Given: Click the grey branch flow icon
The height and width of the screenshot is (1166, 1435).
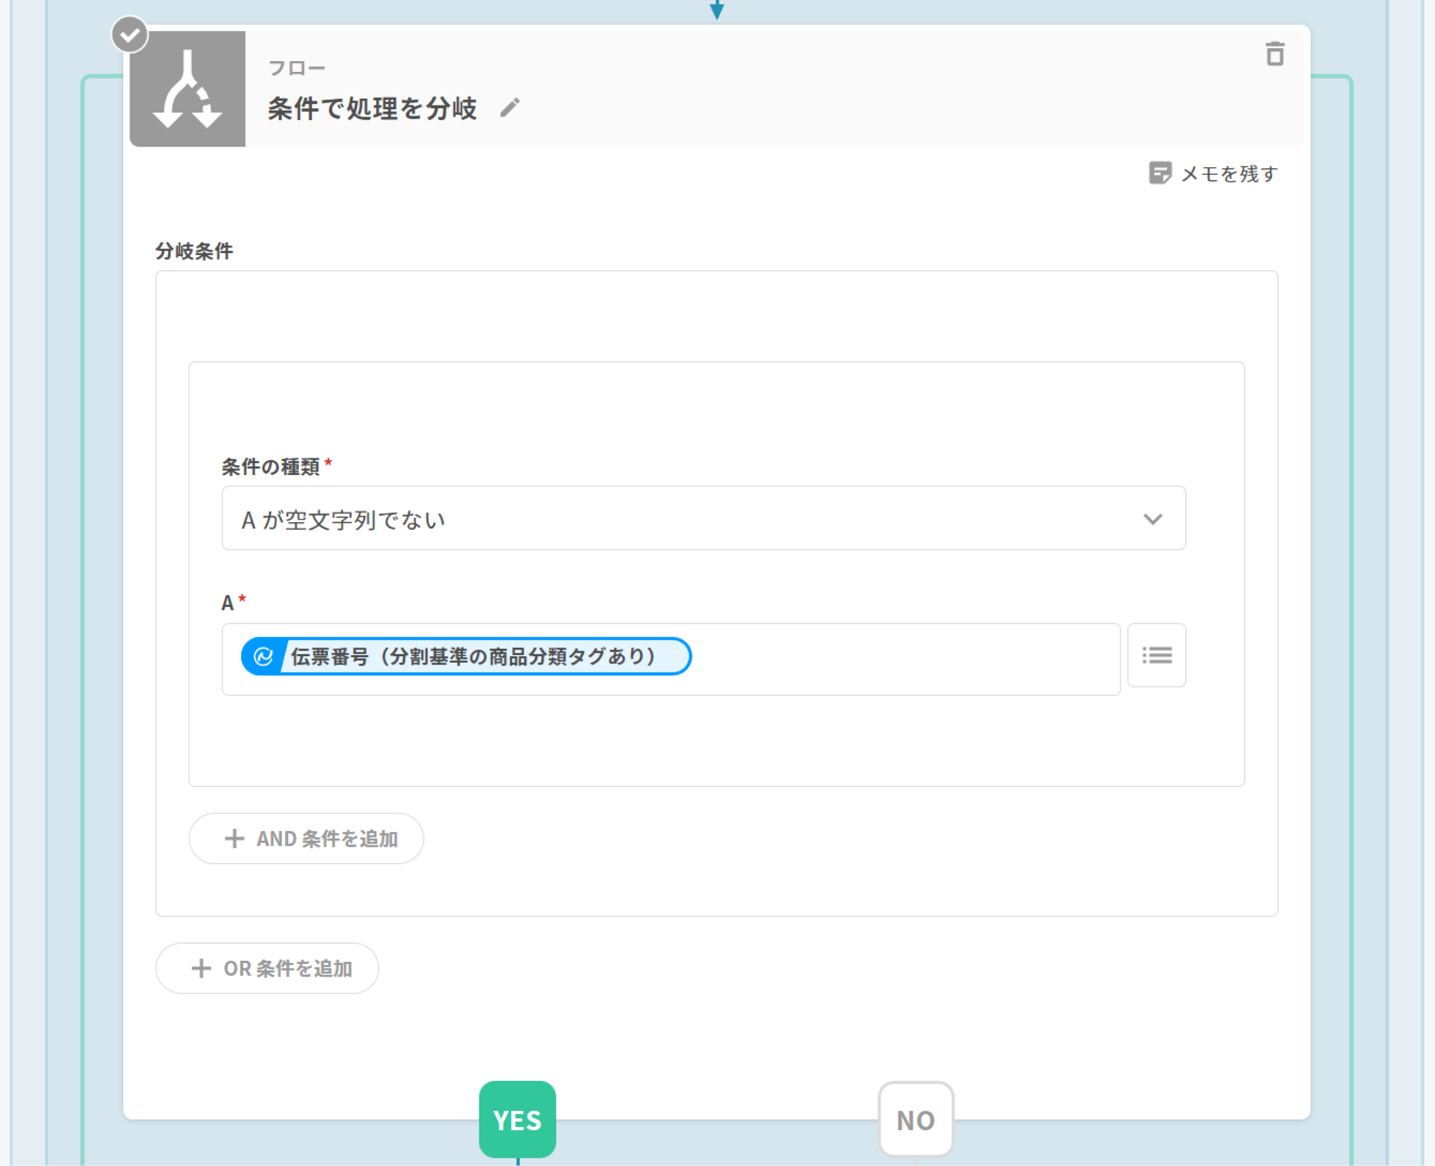Looking at the screenshot, I should point(187,89).
